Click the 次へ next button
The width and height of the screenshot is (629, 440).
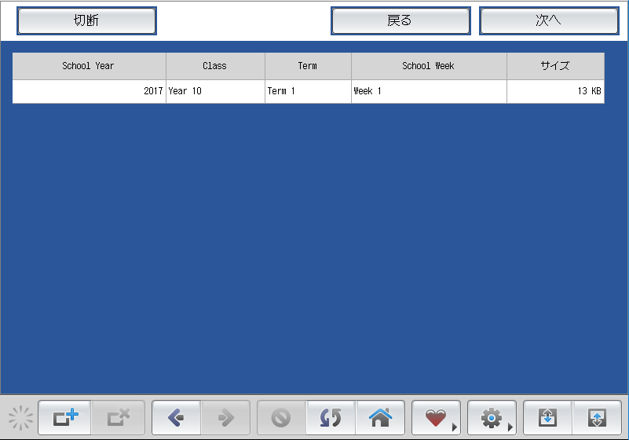tap(549, 20)
